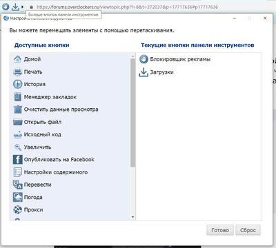The image size is (276, 248).
Task: Click the Перевести translate icon
Action: pyautogui.click(x=17, y=185)
